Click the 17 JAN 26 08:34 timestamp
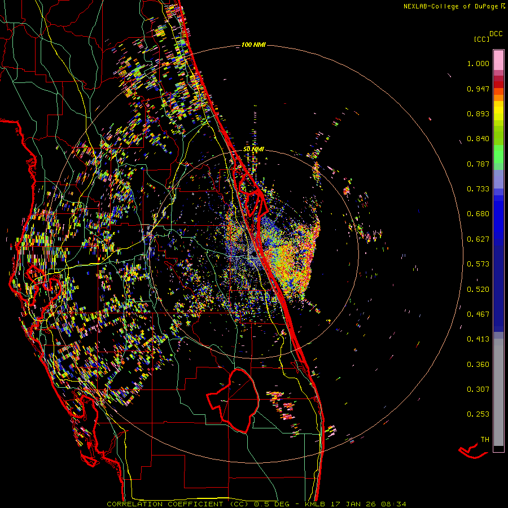Viewport: 508px width, 508px height. (x=369, y=503)
